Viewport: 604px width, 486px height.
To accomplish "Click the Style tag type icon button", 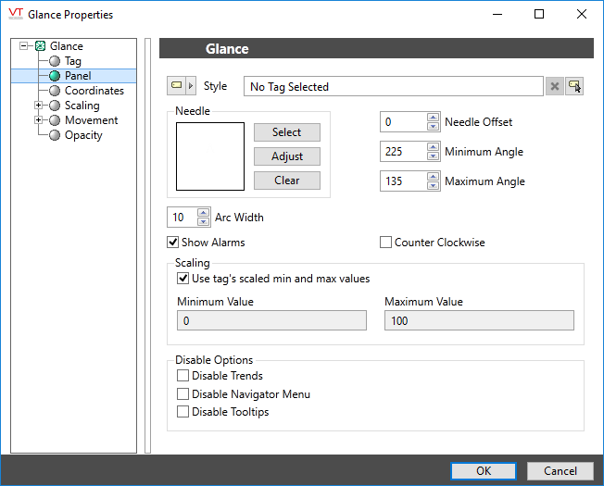I will [176, 86].
